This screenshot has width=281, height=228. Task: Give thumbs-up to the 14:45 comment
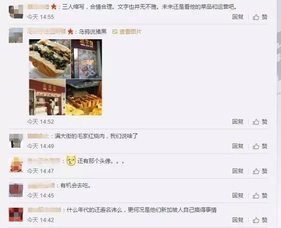(260, 195)
